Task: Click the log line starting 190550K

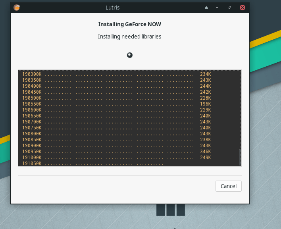Action: point(116,104)
